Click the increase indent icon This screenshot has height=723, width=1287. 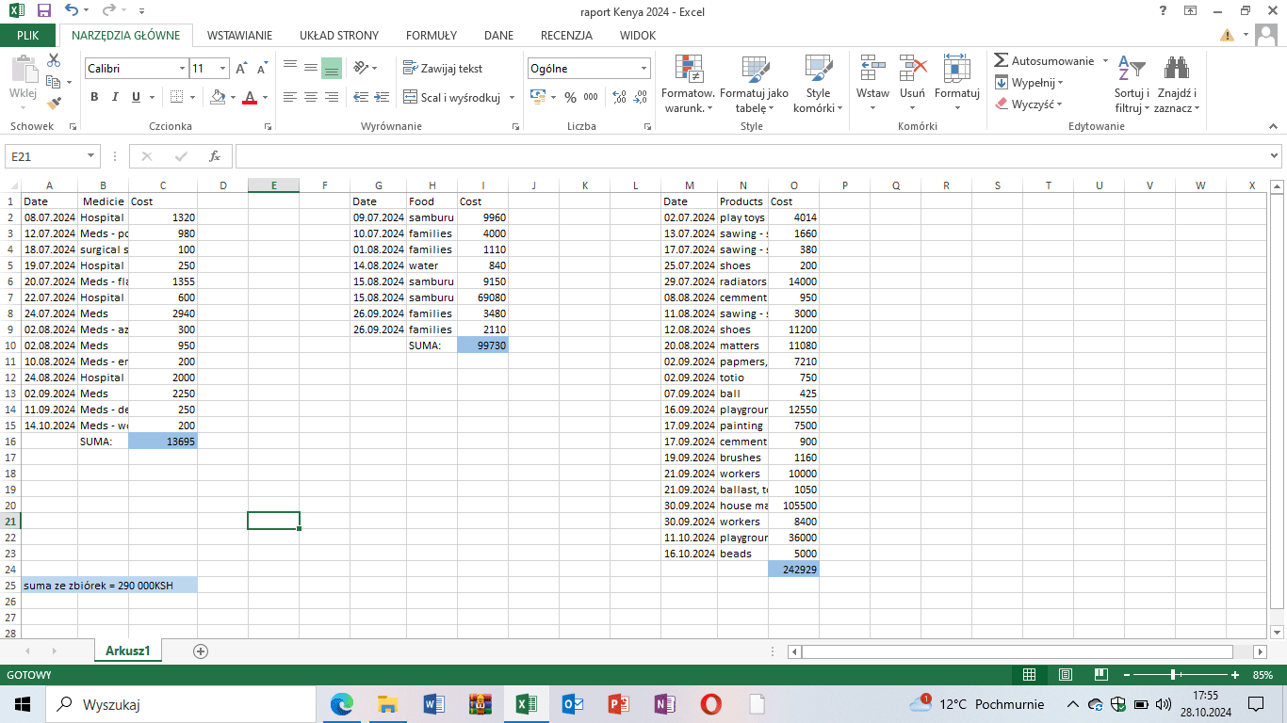pyautogui.click(x=382, y=97)
